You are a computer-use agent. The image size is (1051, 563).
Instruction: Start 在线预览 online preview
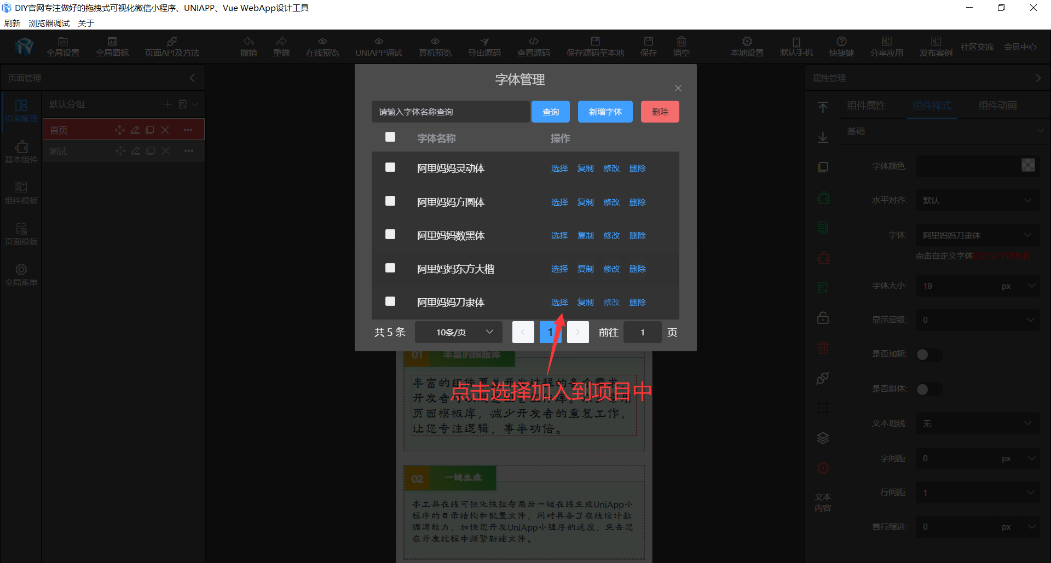pos(322,47)
